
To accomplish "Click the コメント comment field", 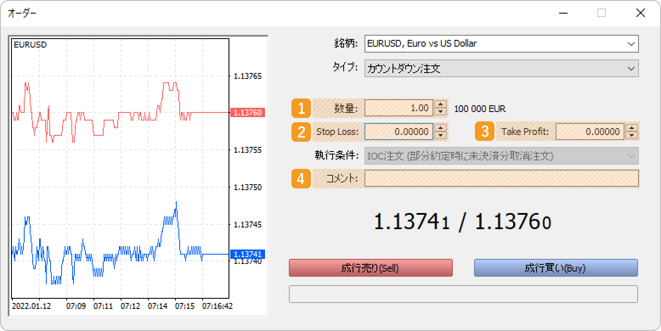I will [x=501, y=179].
